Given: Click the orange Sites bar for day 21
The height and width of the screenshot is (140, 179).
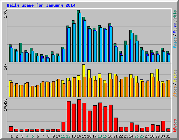Looking at the screenshot, I should click(116, 86).
